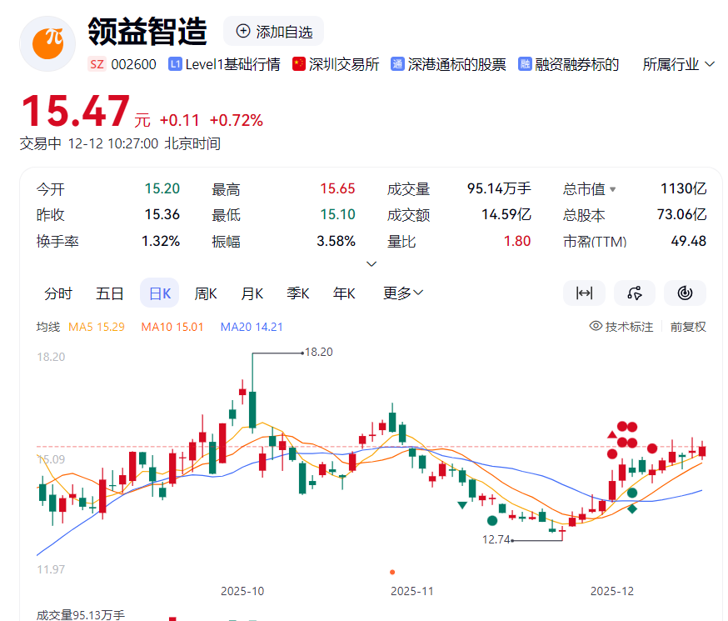The width and height of the screenshot is (728, 621).
Task: Click the red triangle signal marker
Action: pyautogui.click(x=612, y=435)
